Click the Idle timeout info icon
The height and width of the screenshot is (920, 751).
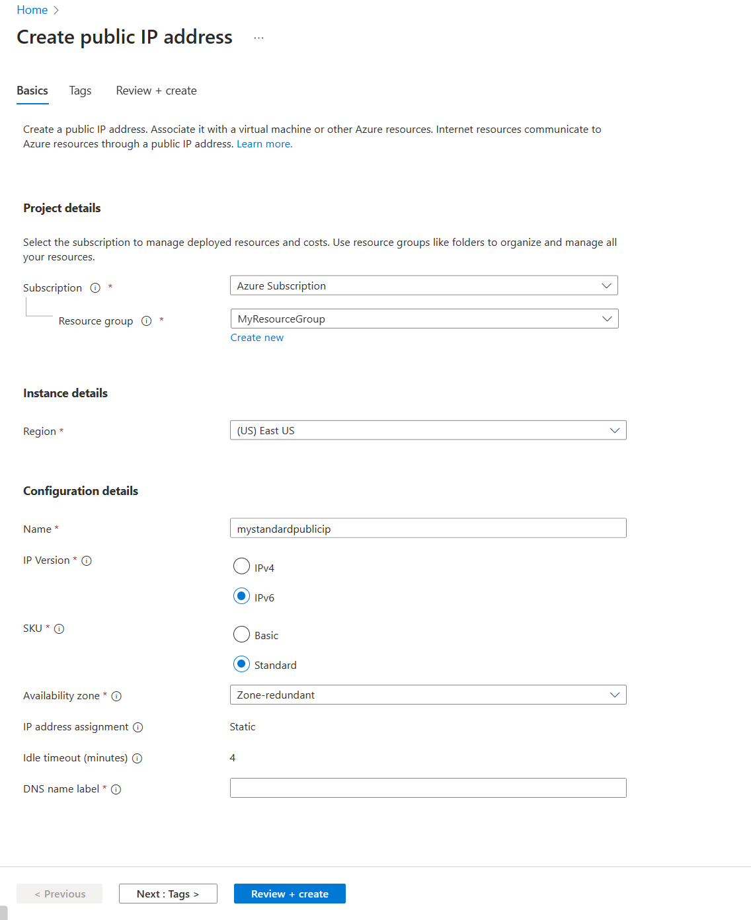coord(137,758)
